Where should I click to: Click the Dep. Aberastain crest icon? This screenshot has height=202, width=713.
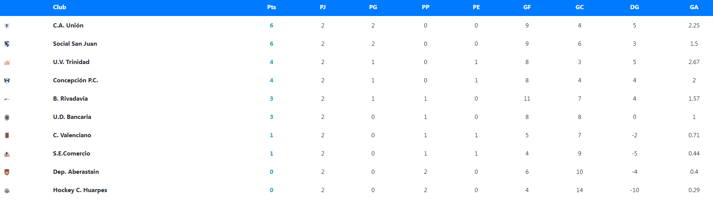coord(7,172)
